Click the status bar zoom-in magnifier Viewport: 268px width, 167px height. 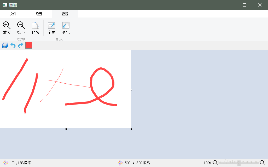(x=262, y=163)
